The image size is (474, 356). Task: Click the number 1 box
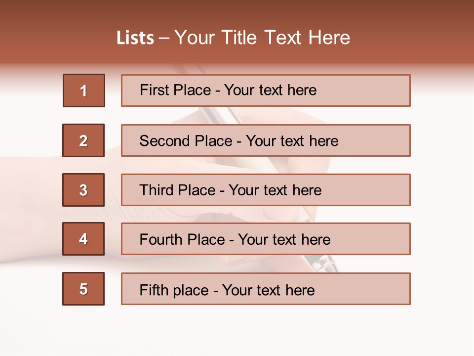pyautogui.click(x=84, y=90)
